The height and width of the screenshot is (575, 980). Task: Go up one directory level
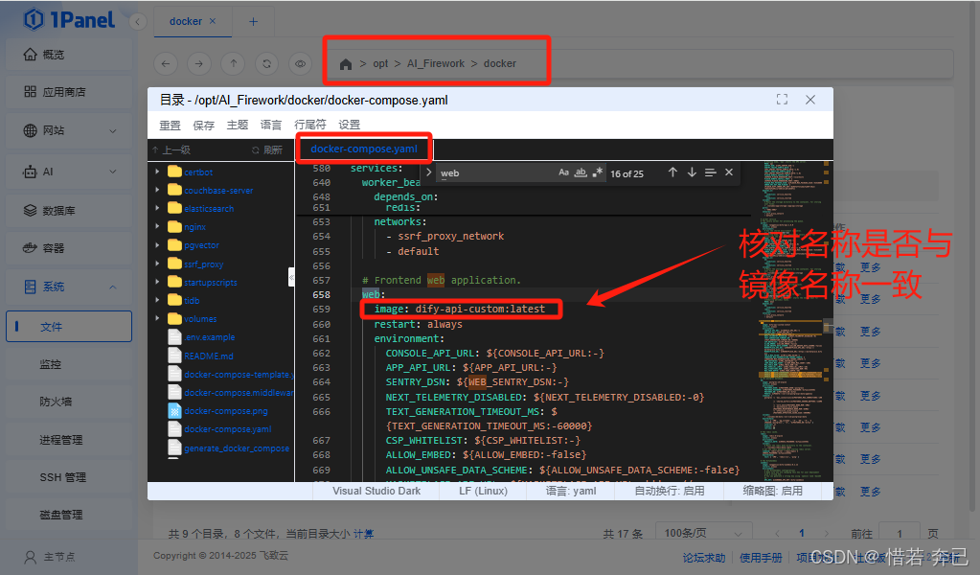point(233,63)
